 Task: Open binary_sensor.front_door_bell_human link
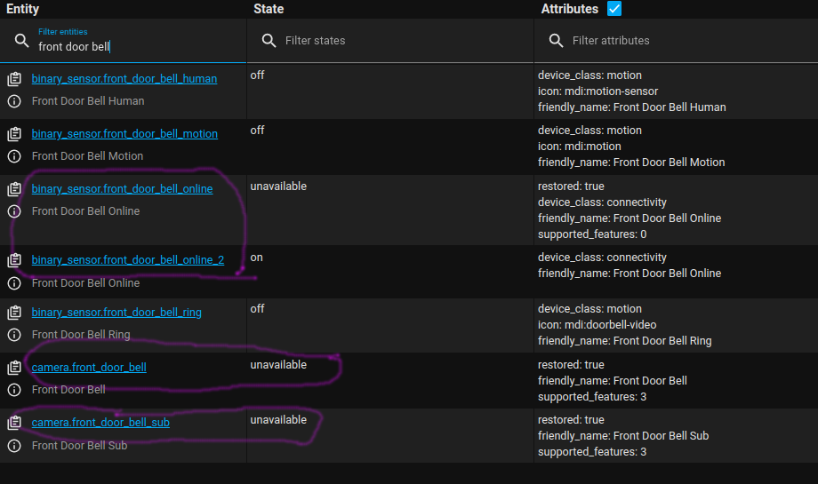coord(124,79)
